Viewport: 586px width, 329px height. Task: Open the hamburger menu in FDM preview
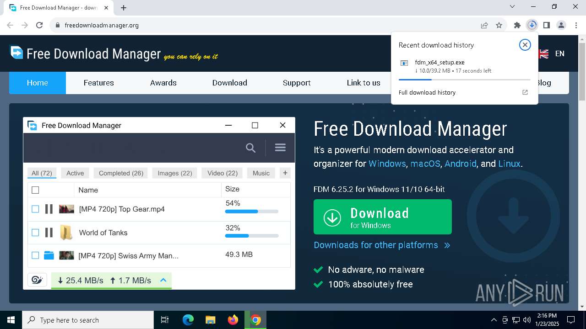[280, 147]
